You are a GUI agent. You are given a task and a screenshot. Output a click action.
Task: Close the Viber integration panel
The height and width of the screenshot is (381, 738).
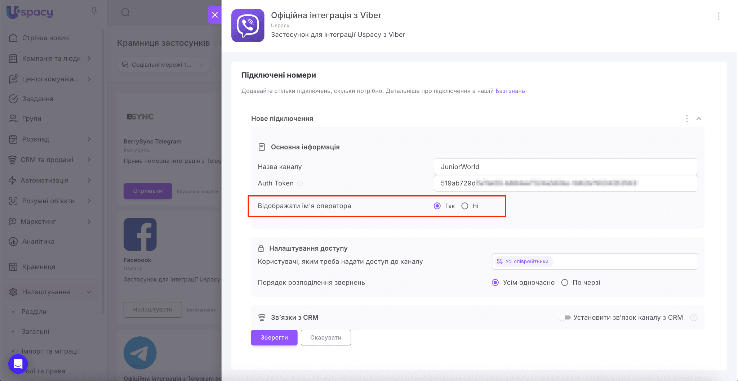pyautogui.click(x=215, y=15)
